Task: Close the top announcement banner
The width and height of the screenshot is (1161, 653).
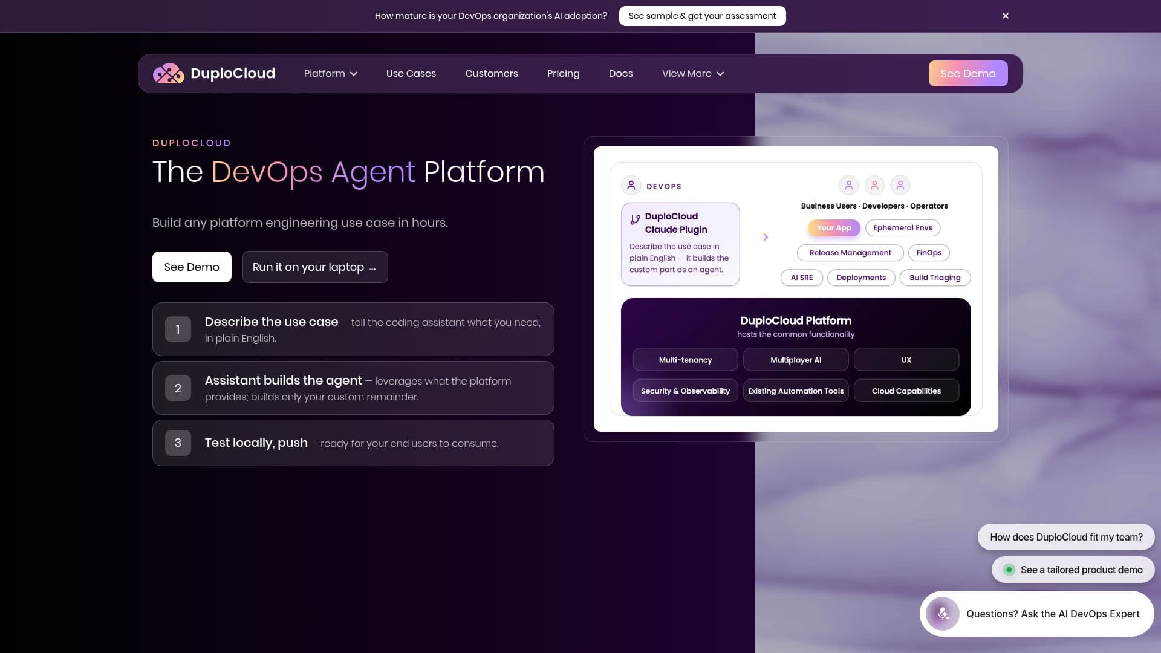Action: coord(1006,16)
